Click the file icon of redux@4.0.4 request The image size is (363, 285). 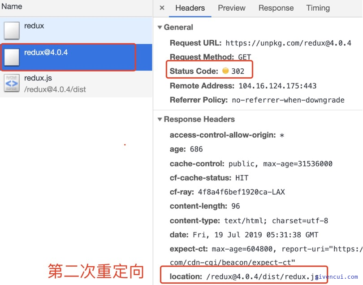(12, 57)
